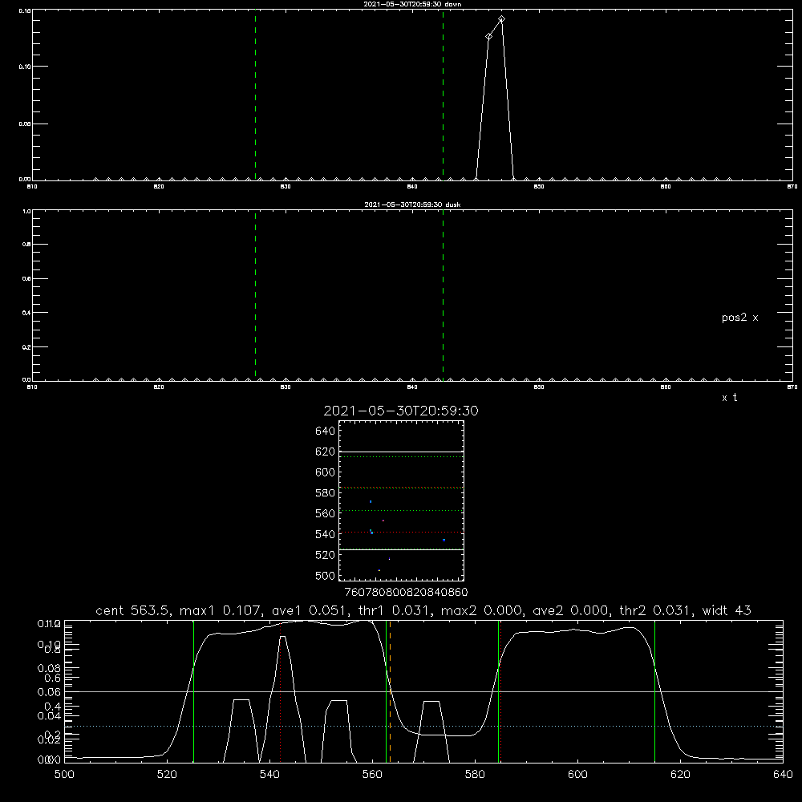Click the '560' x-axis label on bottom plot
This screenshot has height=802, width=802.
[372, 775]
